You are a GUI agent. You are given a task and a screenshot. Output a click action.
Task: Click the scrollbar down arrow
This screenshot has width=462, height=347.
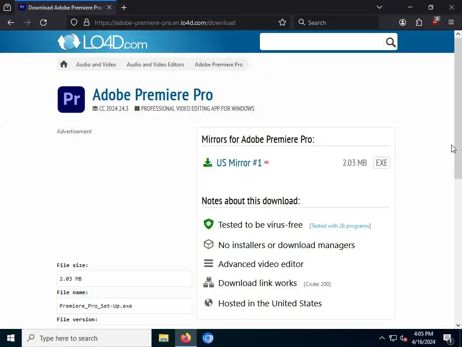458,325
